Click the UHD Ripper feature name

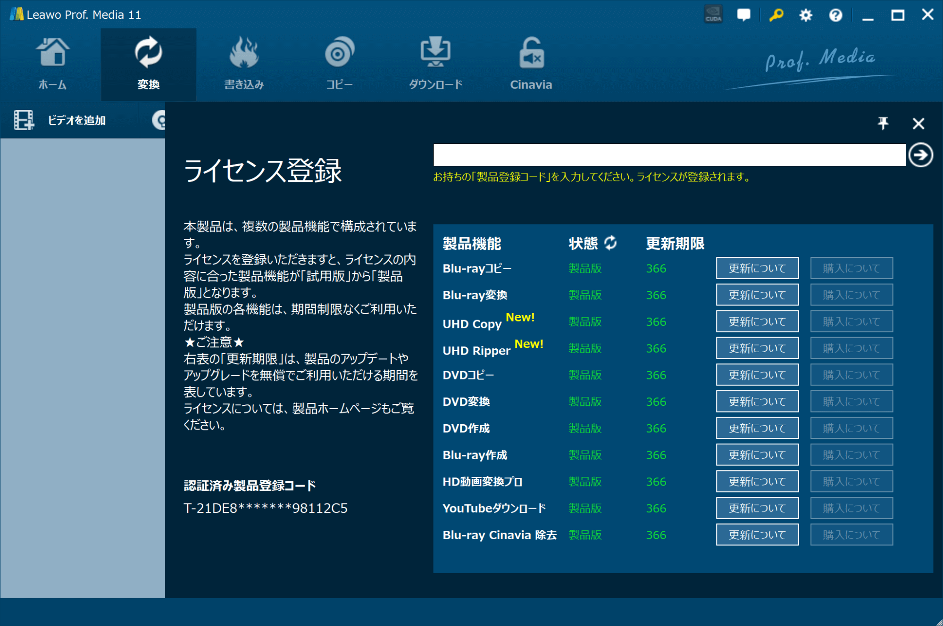[x=476, y=351]
